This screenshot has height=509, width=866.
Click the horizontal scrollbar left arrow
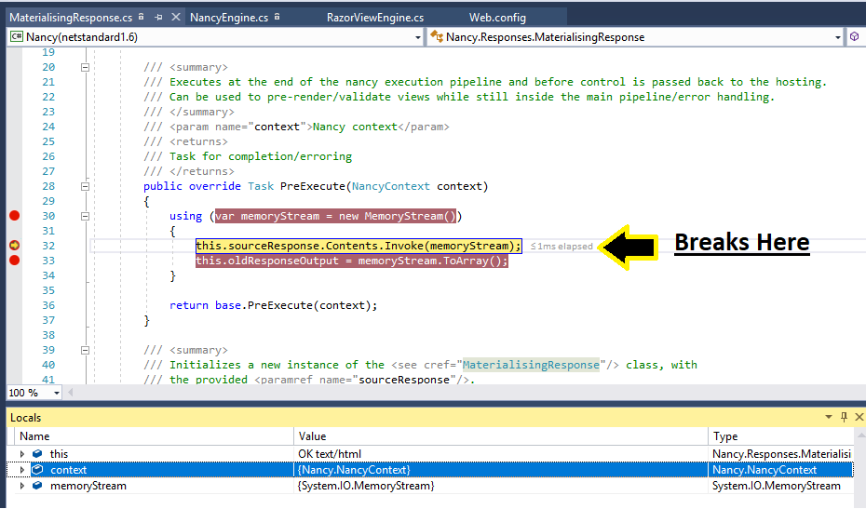coord(70,393)
